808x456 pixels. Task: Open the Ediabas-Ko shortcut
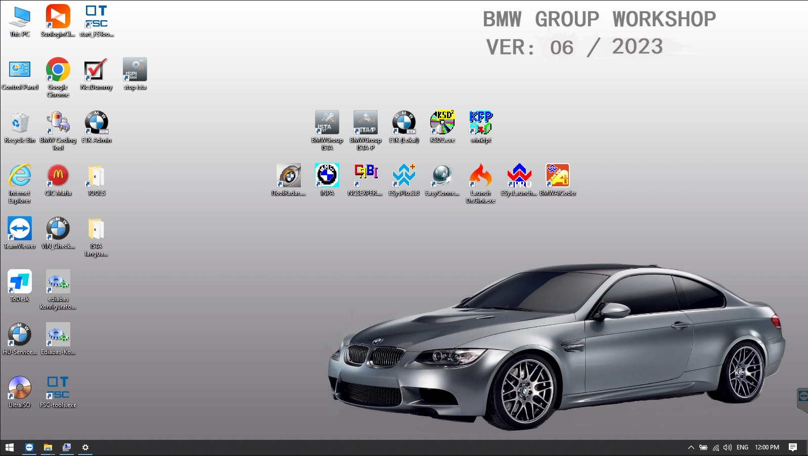pos(58,339)
